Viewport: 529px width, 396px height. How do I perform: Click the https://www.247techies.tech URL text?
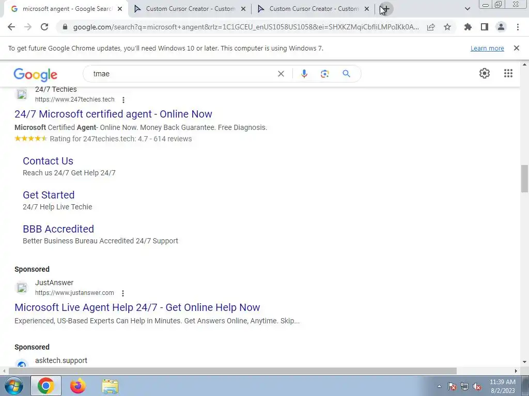click(x=74, y=100)
